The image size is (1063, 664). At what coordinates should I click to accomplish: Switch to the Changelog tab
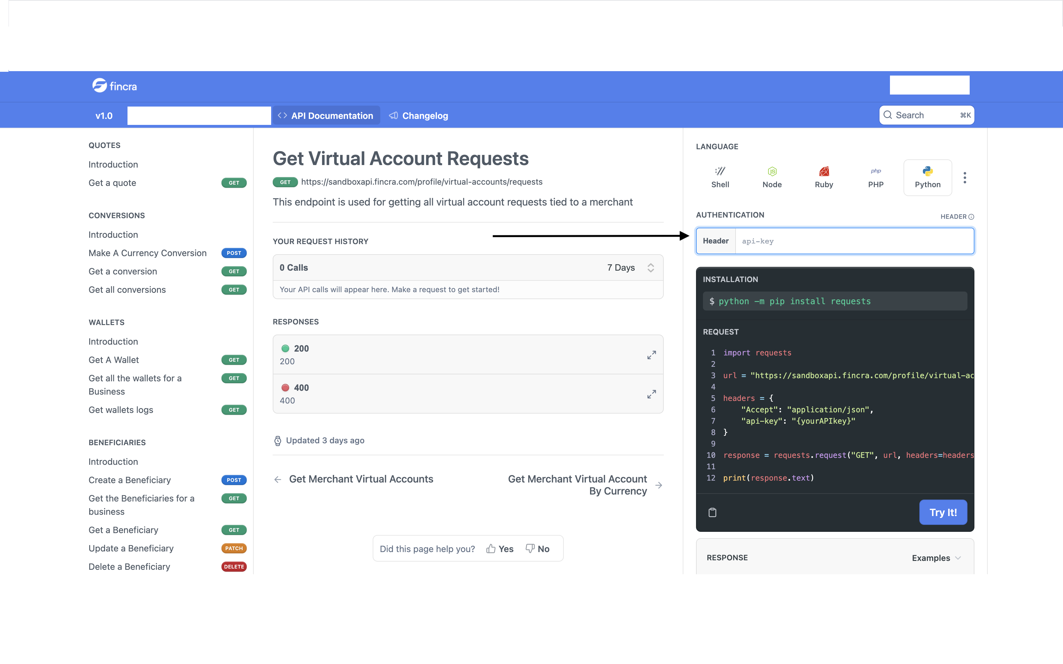pyautogui.click(x=419, y=115)
